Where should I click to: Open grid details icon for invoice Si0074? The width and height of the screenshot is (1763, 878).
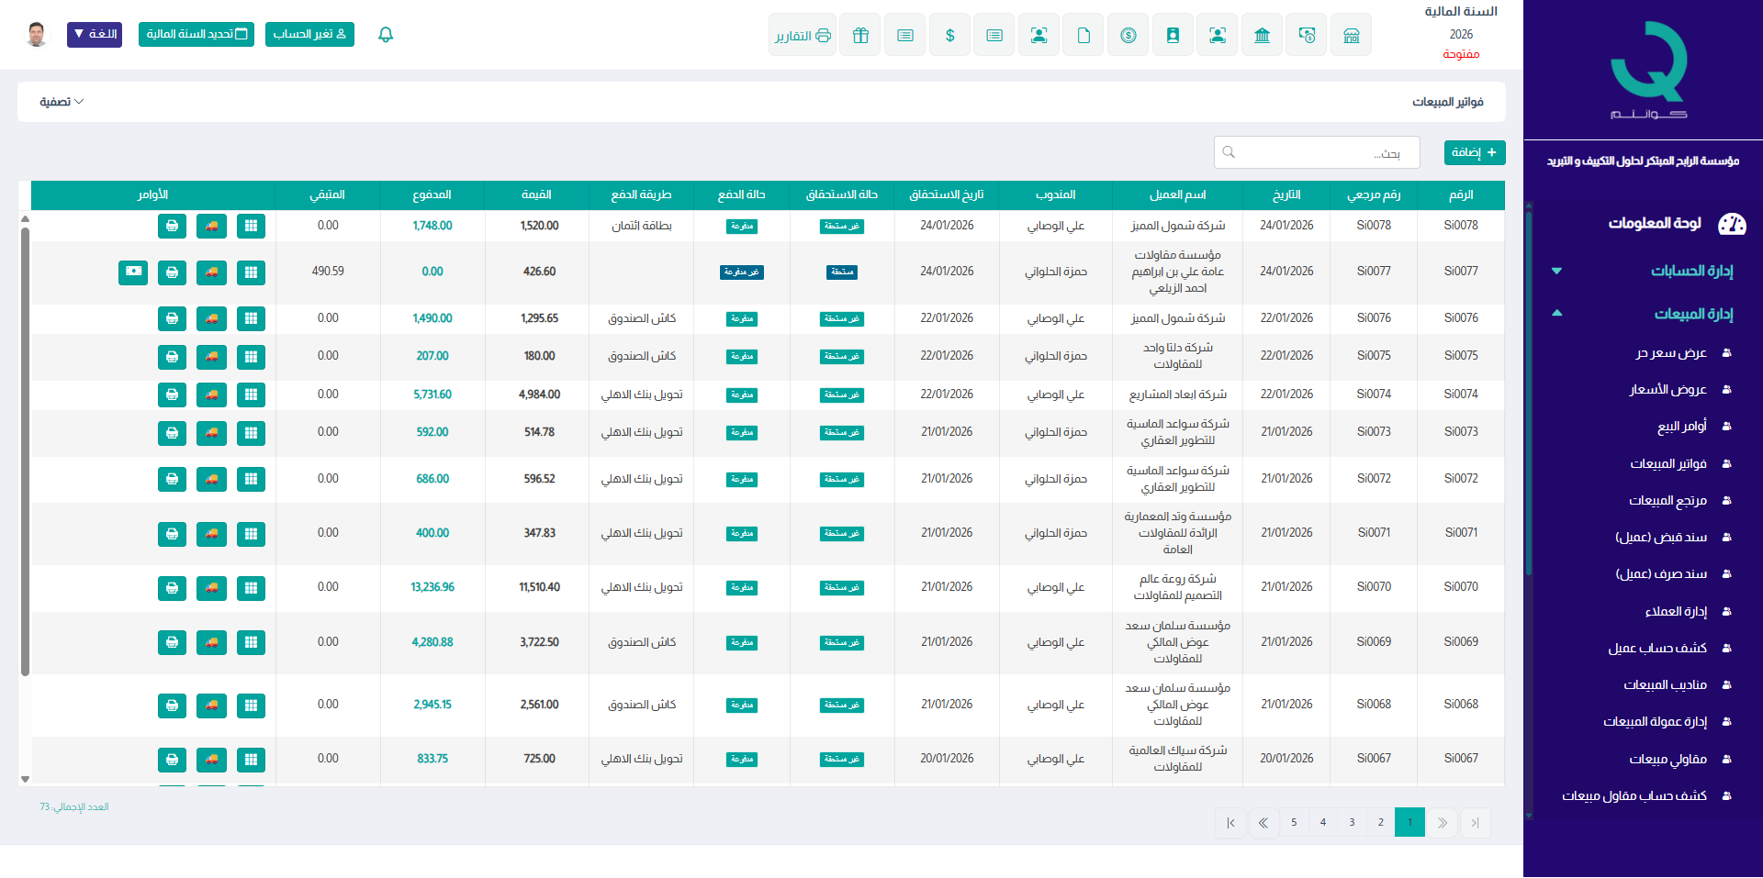point(251,395)
